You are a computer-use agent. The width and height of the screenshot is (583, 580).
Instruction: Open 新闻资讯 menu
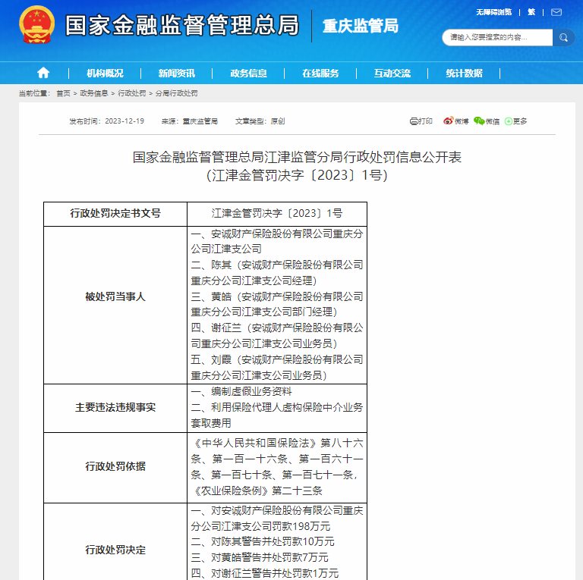177,73
